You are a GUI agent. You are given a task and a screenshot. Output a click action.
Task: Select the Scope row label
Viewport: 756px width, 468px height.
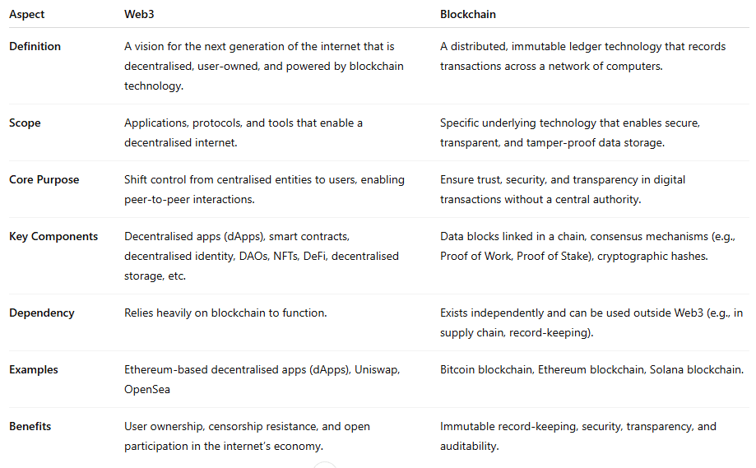click(25, 123)
